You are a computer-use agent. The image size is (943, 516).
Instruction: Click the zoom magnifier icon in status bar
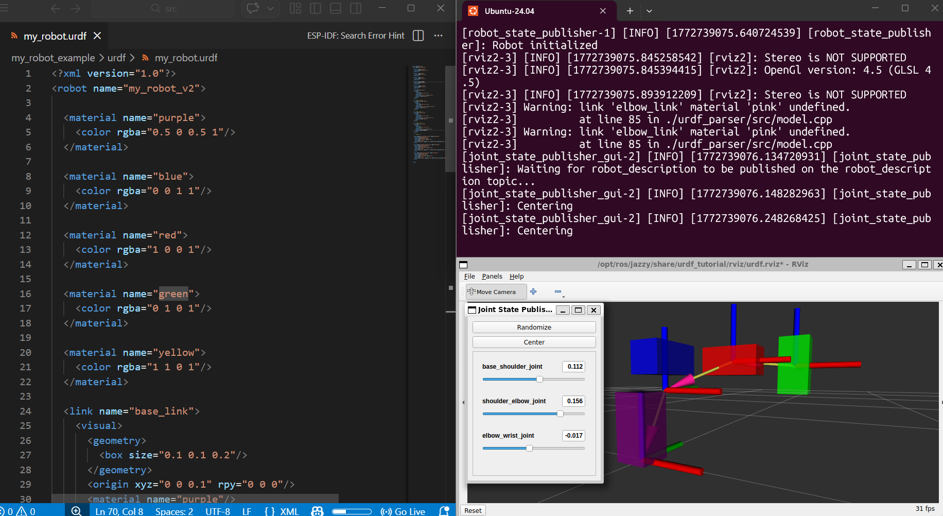[x=76, y=511]
